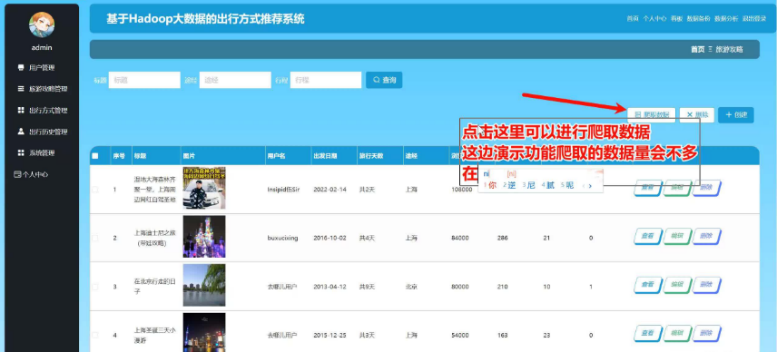Viewport: 777px width, 352px height.
Task: Open the night skyline thumbnail in row 4
Action: [x=204, y=332]
